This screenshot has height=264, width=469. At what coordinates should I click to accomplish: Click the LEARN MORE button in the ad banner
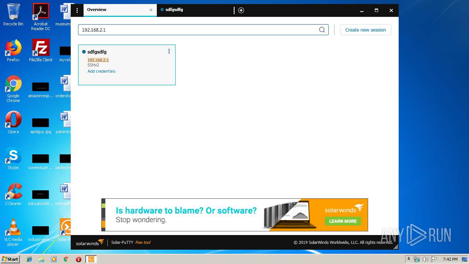point(343,221)
